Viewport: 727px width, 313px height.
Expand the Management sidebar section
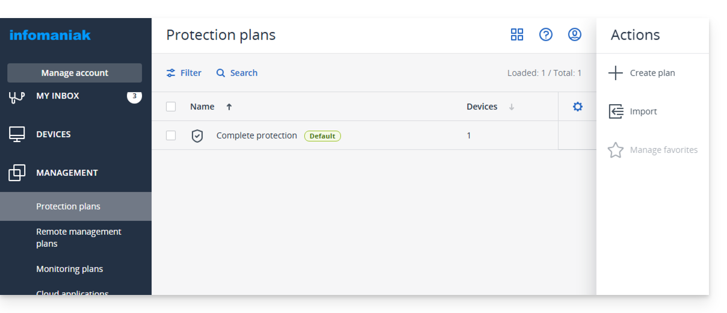coord(67,173)
